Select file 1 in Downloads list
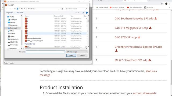This screenshot has width=172, height=96. [x=27, y=19]
